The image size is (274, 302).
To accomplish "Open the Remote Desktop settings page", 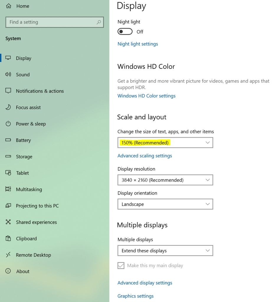I will click(33, 255).
